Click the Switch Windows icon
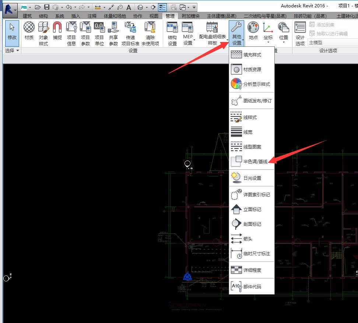 (183, 7)
